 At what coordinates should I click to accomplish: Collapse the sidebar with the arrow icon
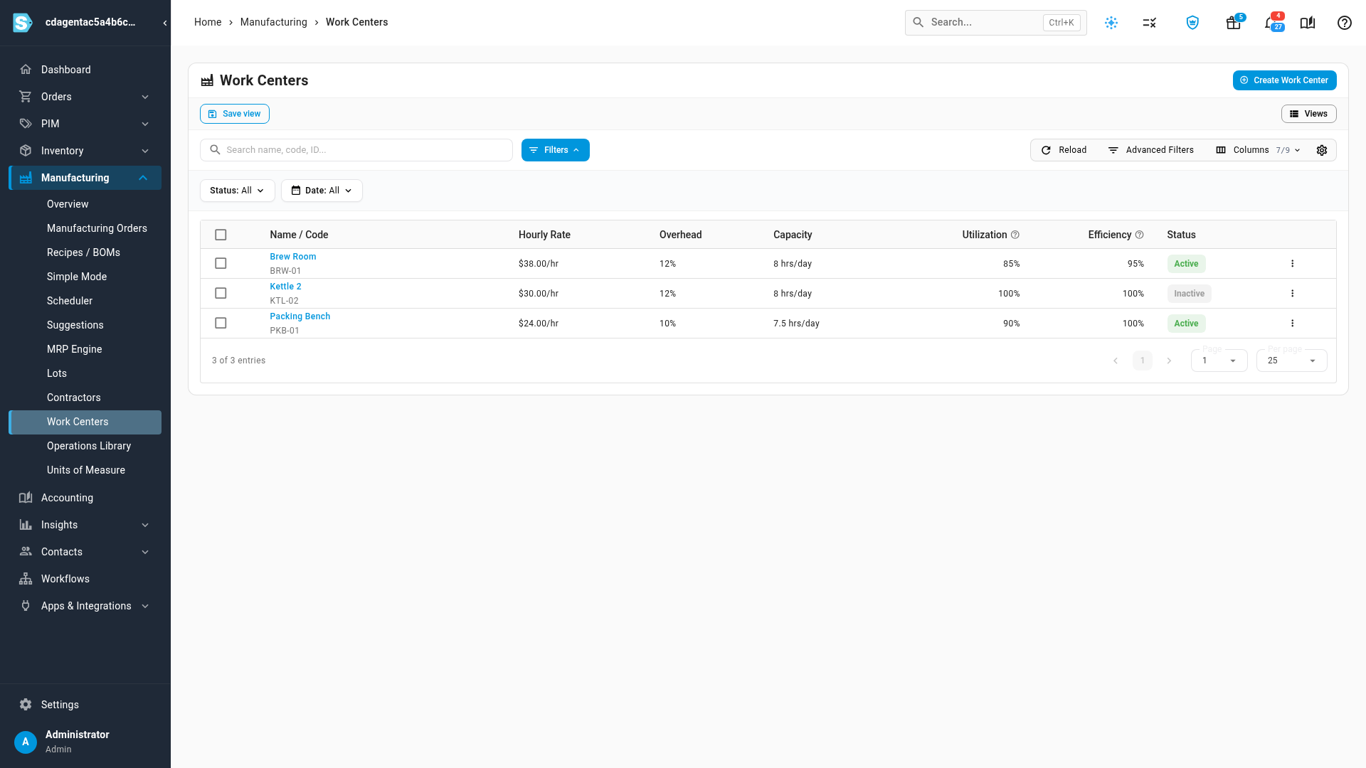point(165,23)
